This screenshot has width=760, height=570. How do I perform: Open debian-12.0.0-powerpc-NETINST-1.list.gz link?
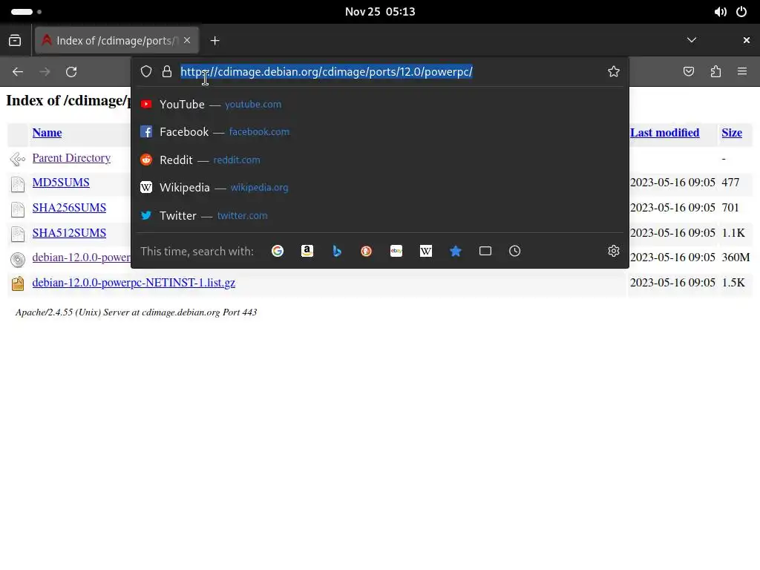(x=134, y=283)
